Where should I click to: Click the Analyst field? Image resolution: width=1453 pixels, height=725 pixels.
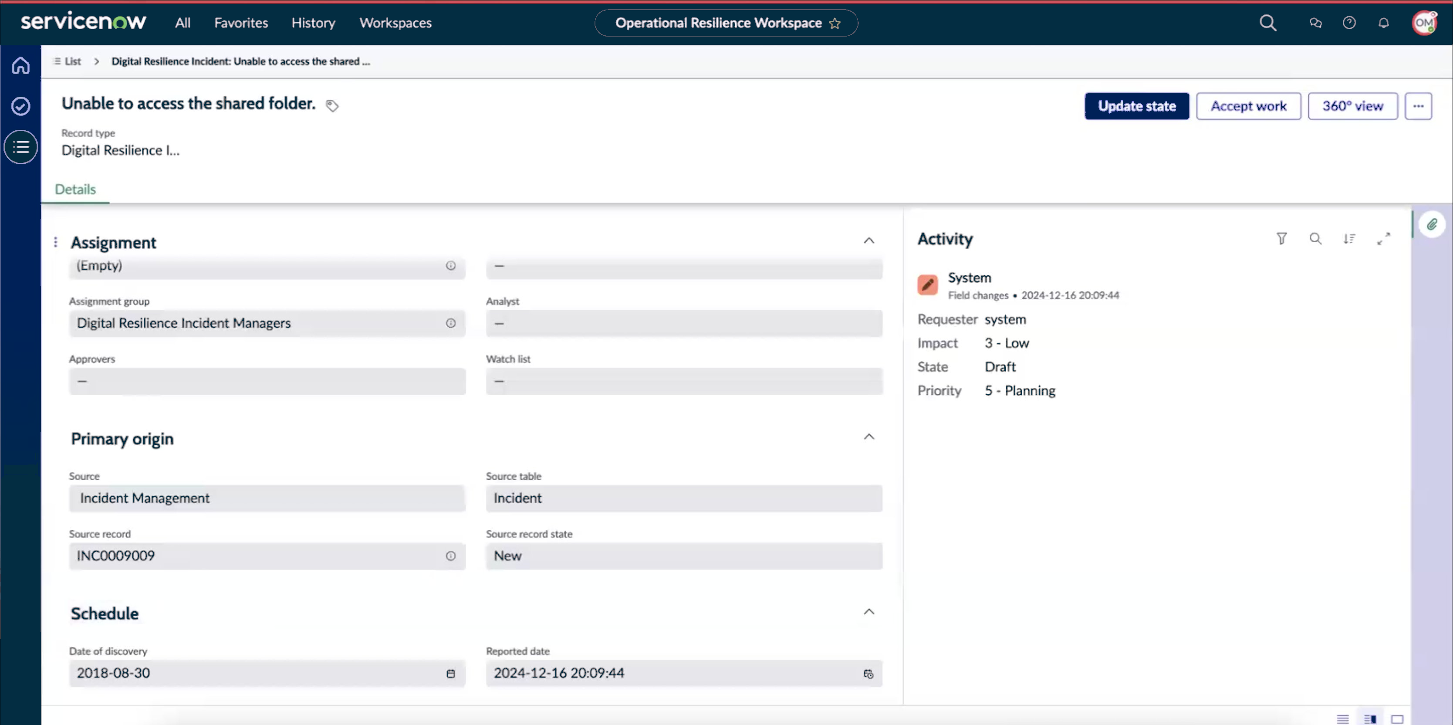pyautogui.click(x=684, y=323)
